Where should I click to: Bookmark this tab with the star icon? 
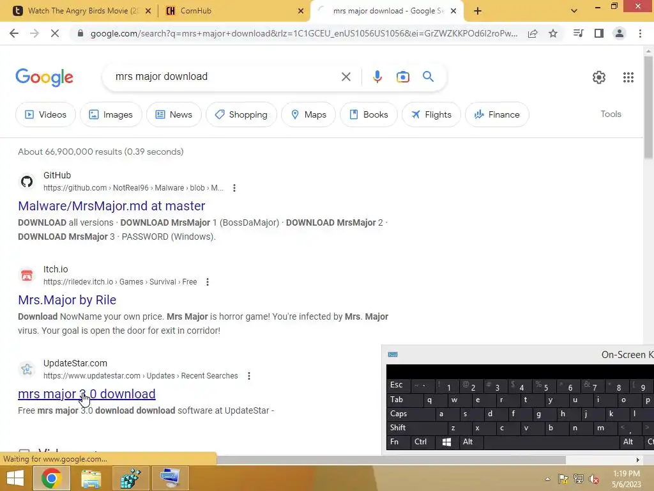tap(553, 33)
